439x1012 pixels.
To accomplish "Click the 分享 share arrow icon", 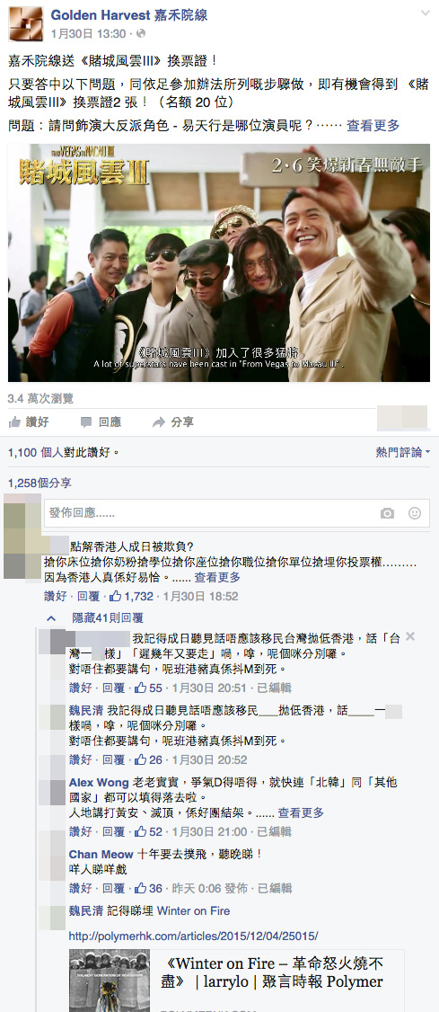I will [159, 422].
